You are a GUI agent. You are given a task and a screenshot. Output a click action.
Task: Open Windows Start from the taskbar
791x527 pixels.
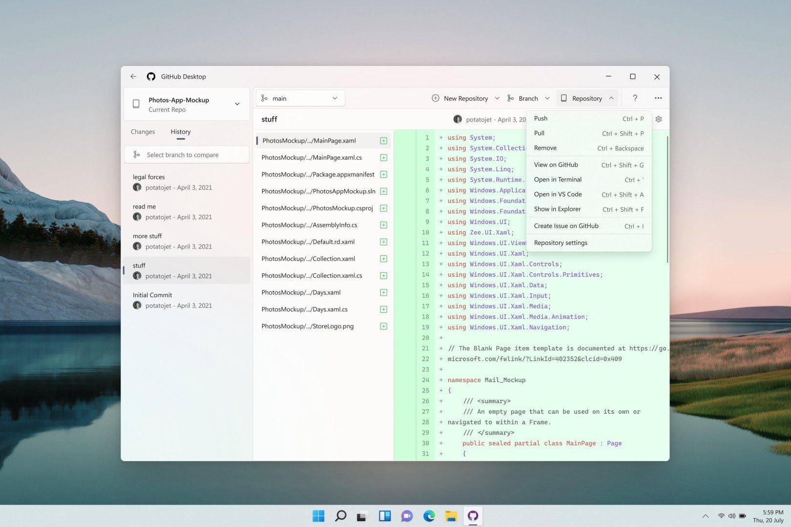point(318,516)
